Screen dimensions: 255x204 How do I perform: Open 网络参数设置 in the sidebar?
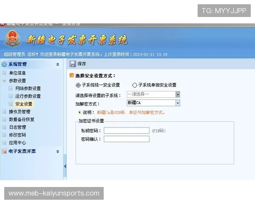[x=28, y=88]
